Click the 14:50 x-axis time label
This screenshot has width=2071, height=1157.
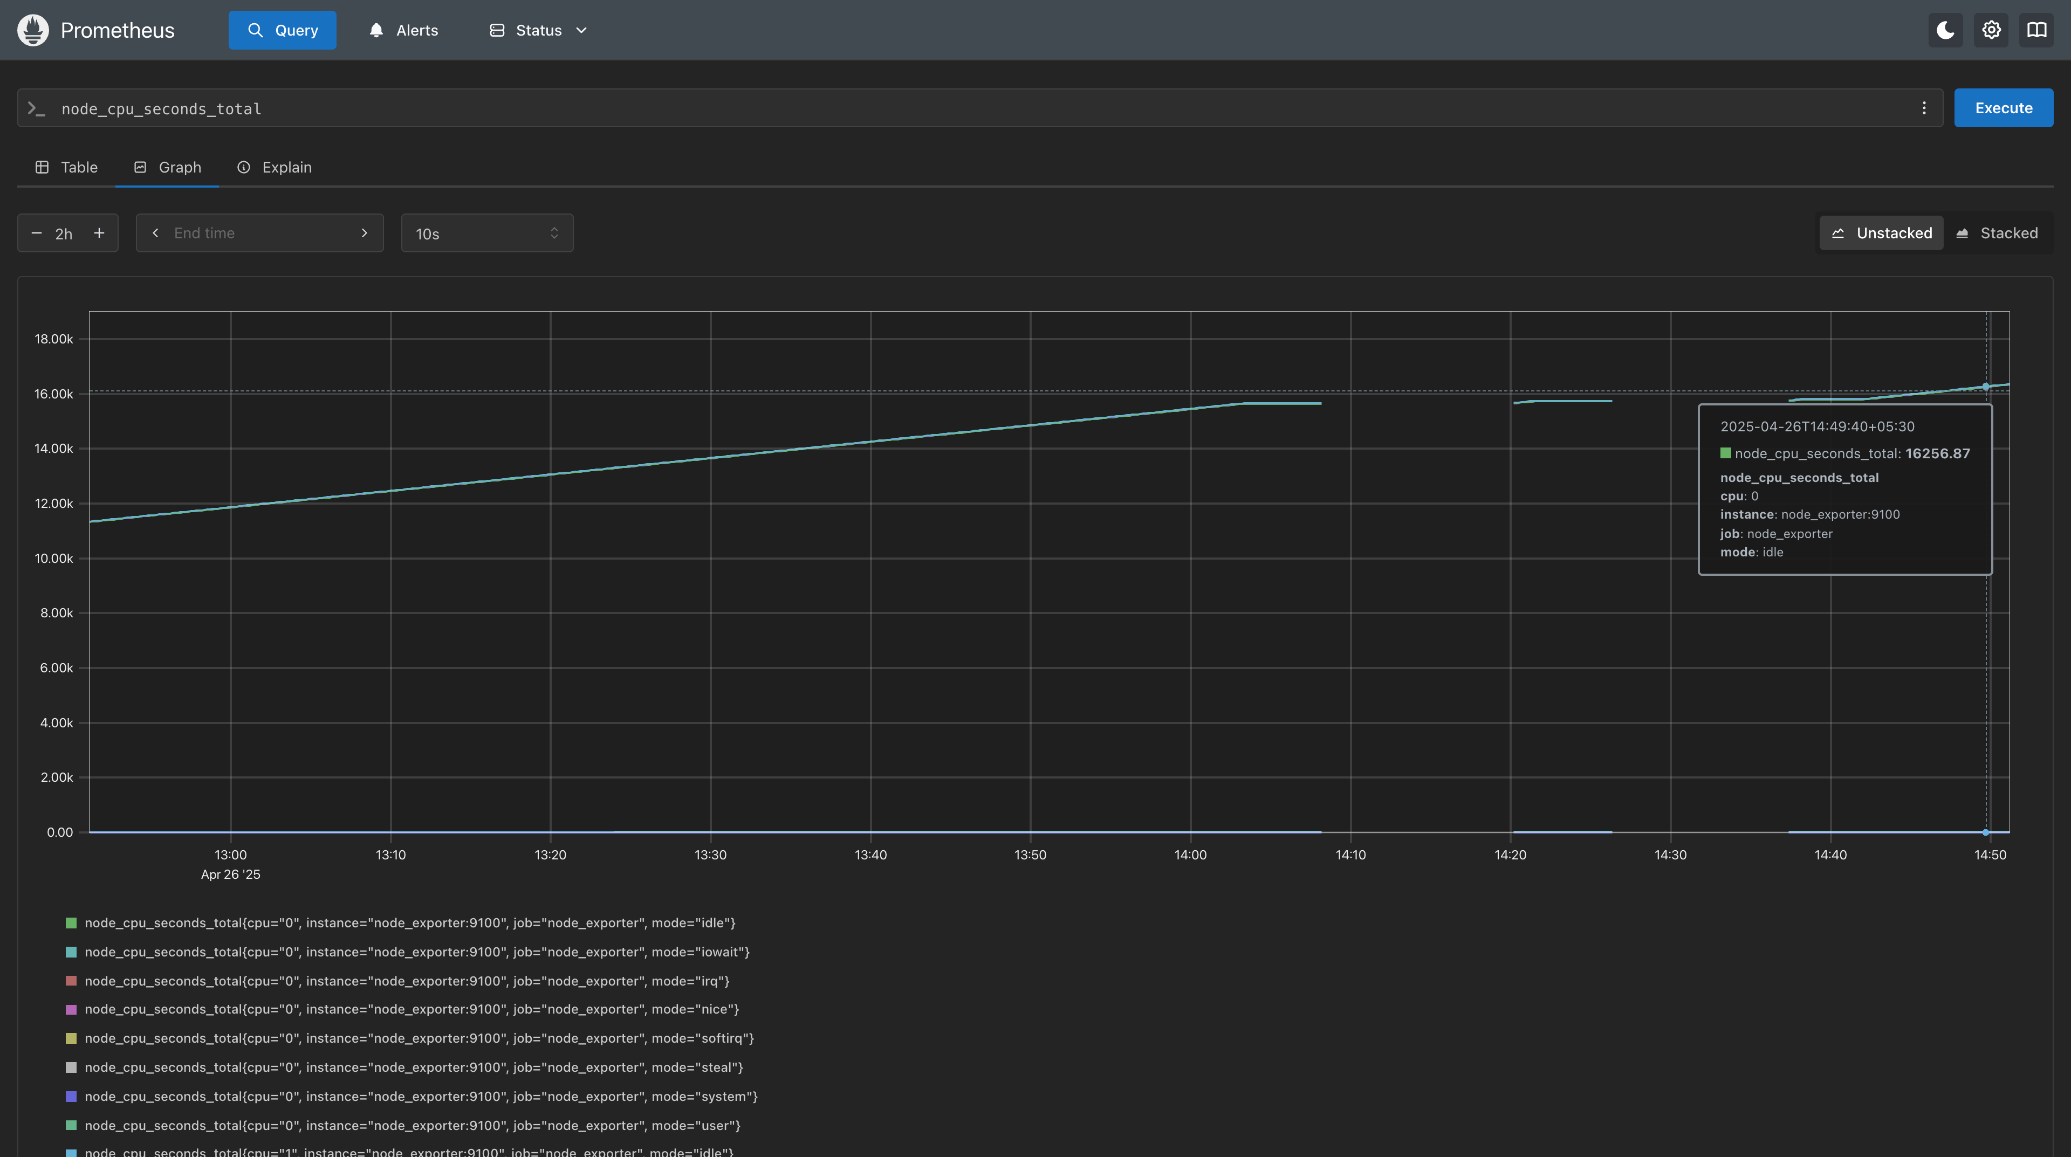coord(1990,855)
